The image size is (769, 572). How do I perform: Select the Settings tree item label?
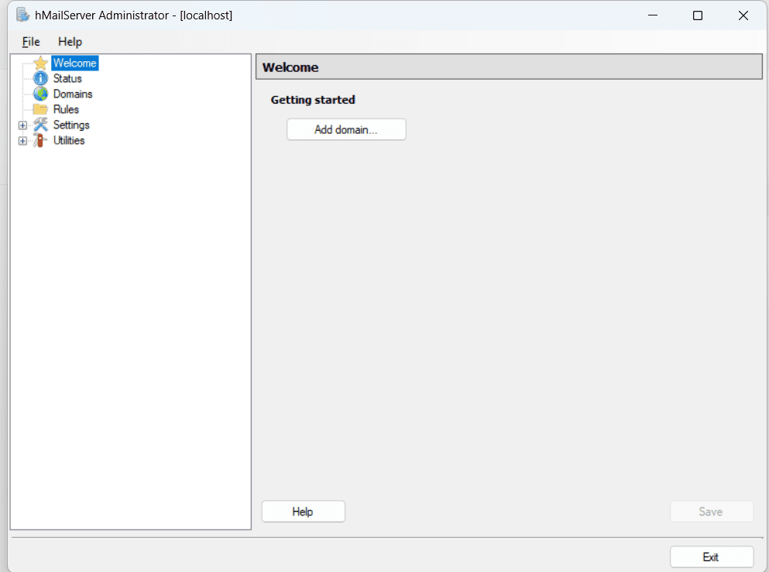[71, 125]
